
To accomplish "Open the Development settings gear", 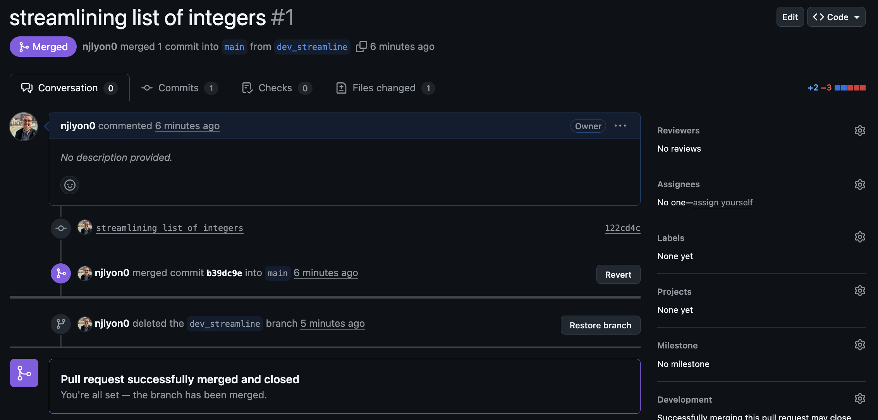I will [860, 398].
